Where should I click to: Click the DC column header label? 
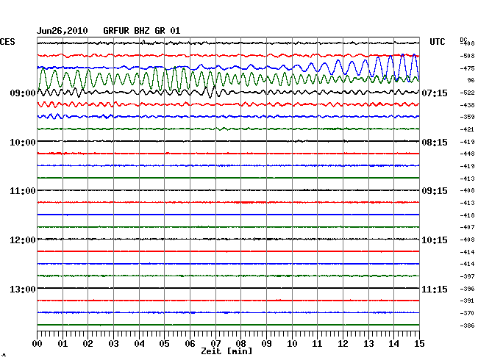point(463,40)
